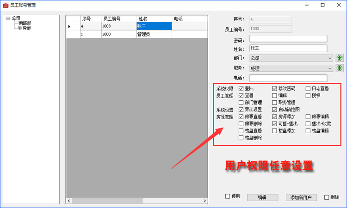Open the 职务 dropdown list
The width and height of the screenshot is (347, 208).
tap(329, 68)
